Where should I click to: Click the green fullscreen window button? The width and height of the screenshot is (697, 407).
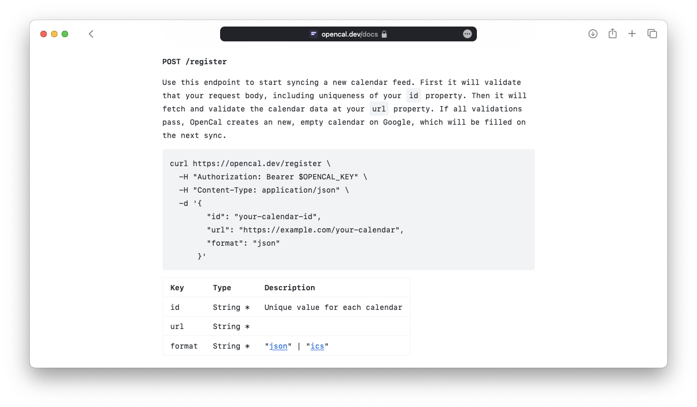point(65,34)
